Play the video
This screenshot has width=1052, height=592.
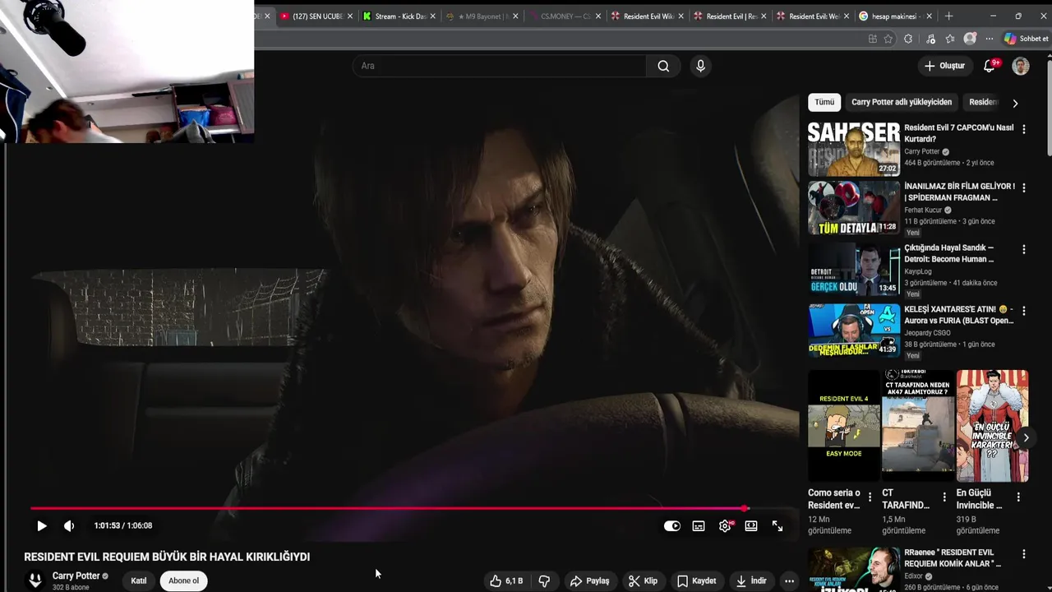click(41, 525)
